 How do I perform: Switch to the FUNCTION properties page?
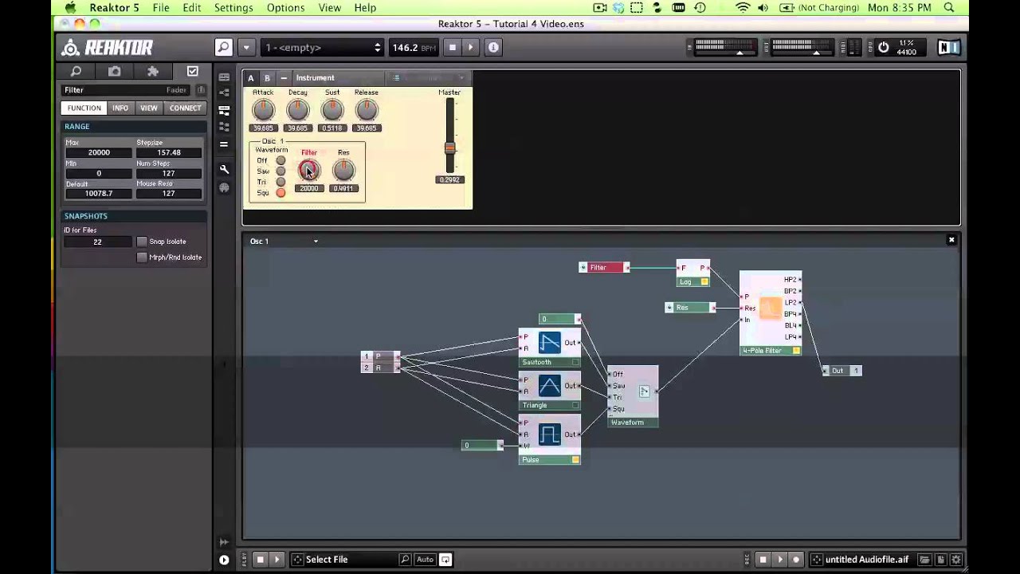(84, 108)
